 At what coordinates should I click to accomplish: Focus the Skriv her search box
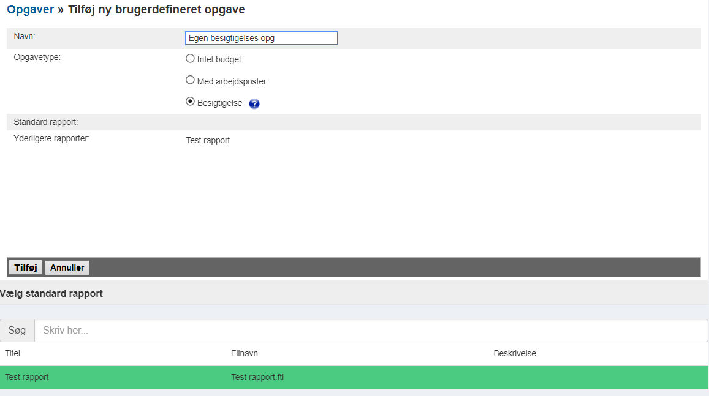coord(371,331)
